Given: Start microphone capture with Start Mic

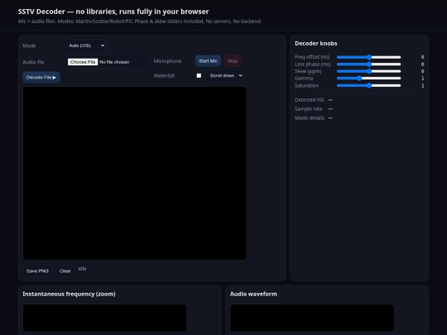Looking at the screenshot, I should click(x=208, y=61).
